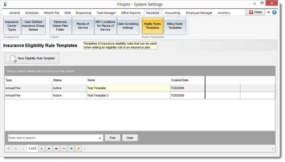This screenshot has width=285, height=162.
Task: Switch to the Dispensing tab
Action: pyautogui.click(x=83, y=13)
